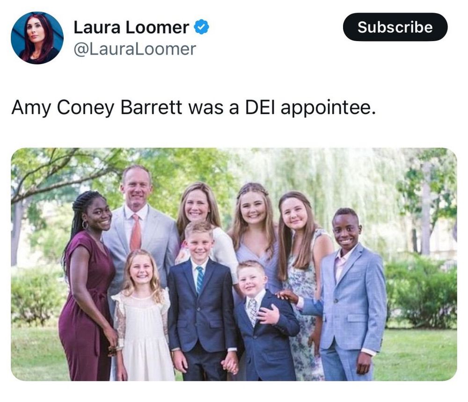Click the boy's blue striped tie
This screenshot has height=402, width=468.
[199, 280]
